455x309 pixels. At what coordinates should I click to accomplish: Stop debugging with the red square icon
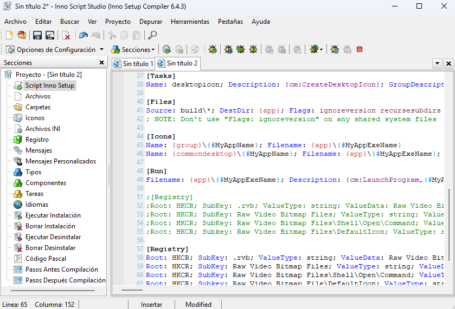[360, 49]
